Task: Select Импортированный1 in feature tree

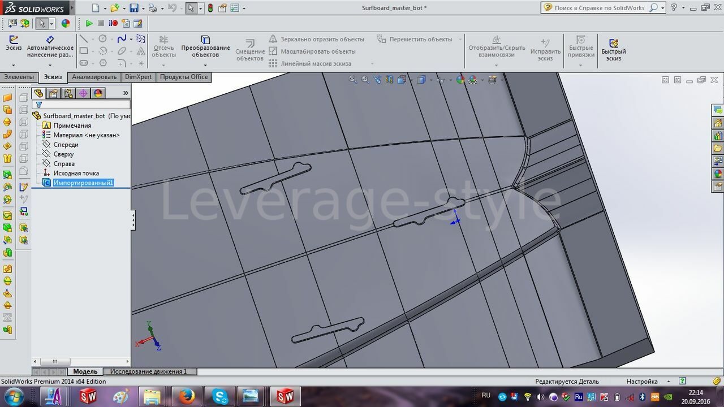Action: click(x=83, y=183)
